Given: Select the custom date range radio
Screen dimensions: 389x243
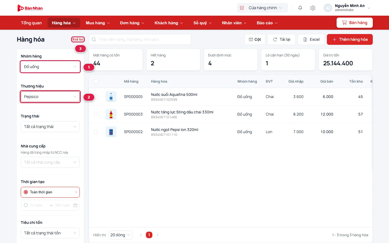Looking at the screenshot, I should tap(26, 205).
